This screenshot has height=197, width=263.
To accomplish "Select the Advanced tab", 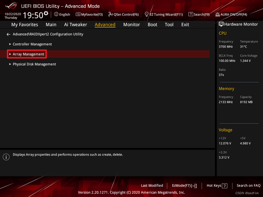I will tap(105, 25).
